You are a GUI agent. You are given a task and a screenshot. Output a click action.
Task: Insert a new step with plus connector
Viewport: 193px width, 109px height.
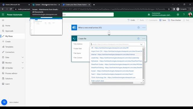click(x=109, y=32)
